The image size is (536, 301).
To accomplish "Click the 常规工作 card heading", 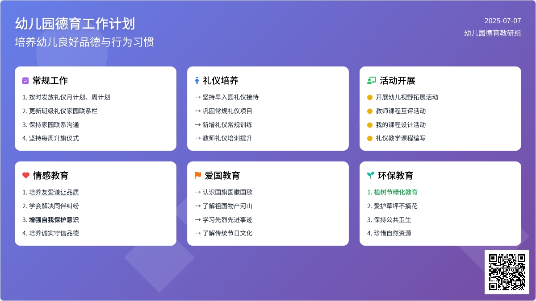I will click(50, 81).
